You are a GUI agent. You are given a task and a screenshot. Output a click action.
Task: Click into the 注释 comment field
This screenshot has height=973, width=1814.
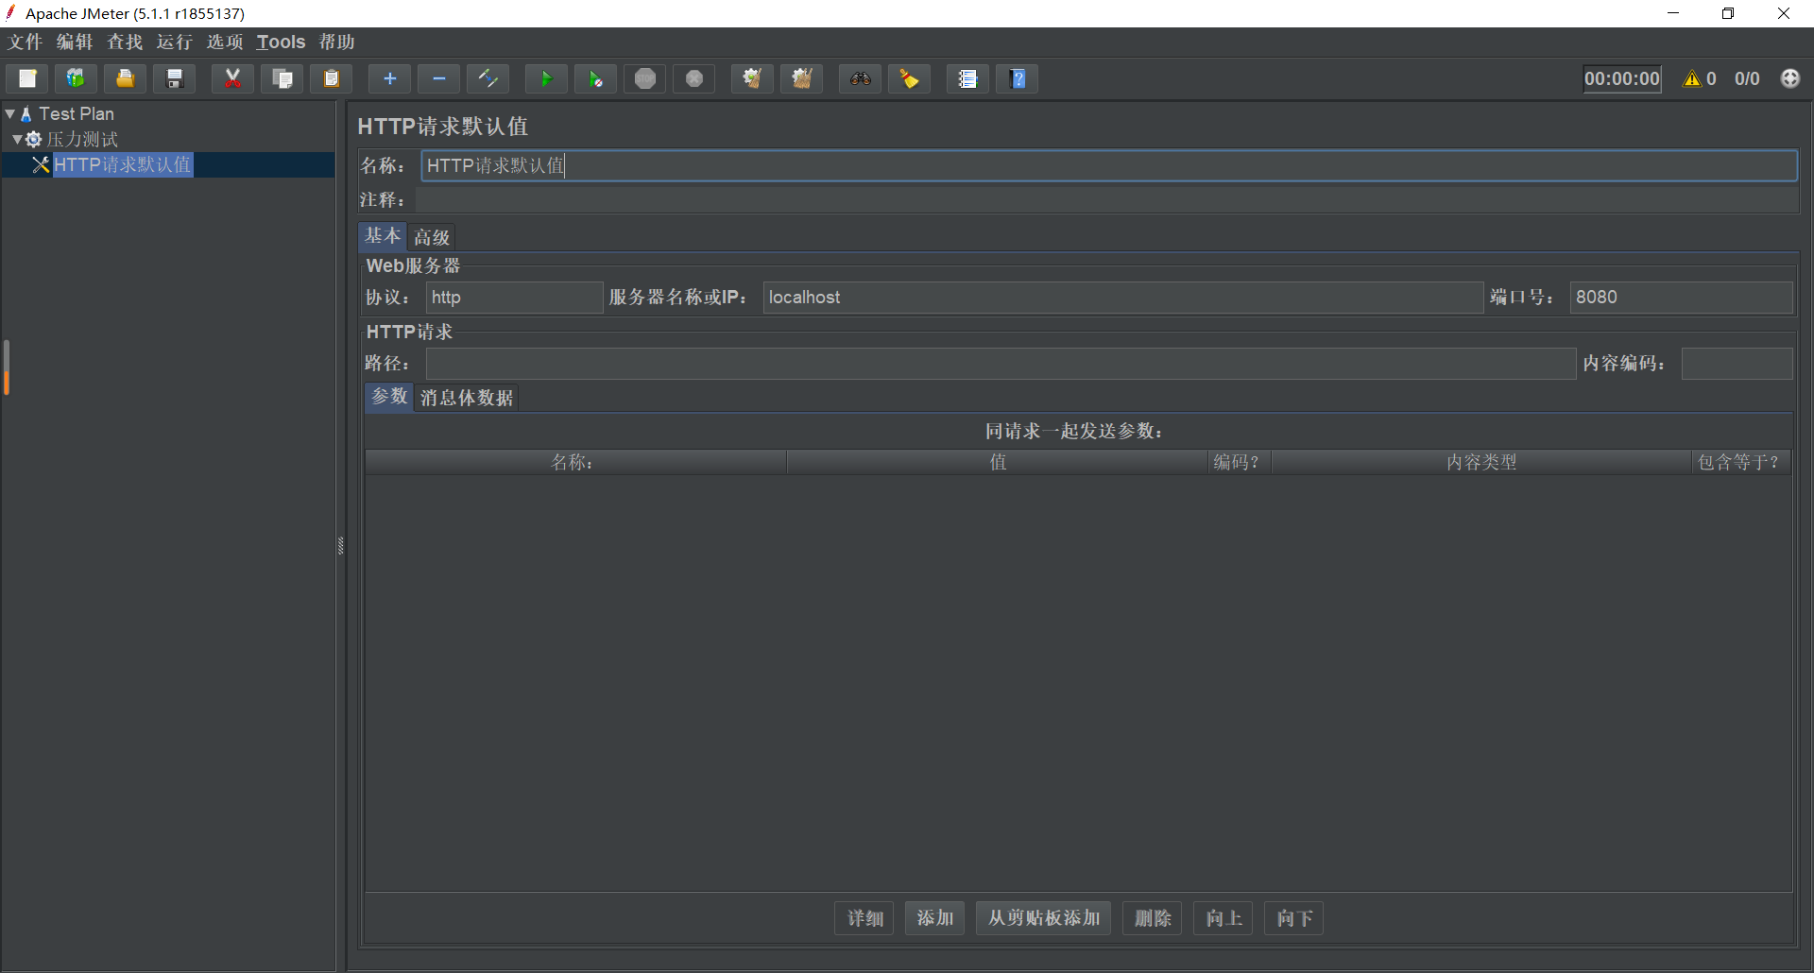[1107, 199]
